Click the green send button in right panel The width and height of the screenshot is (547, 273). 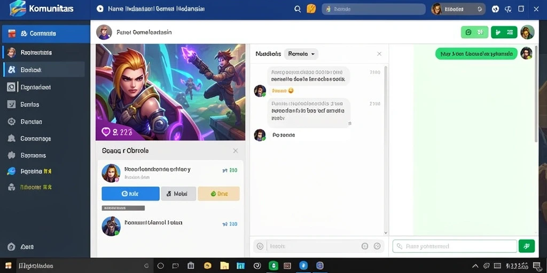point(527,246)
